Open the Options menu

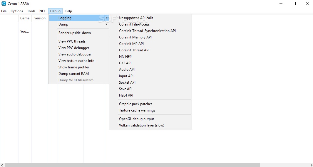[17, 11]
